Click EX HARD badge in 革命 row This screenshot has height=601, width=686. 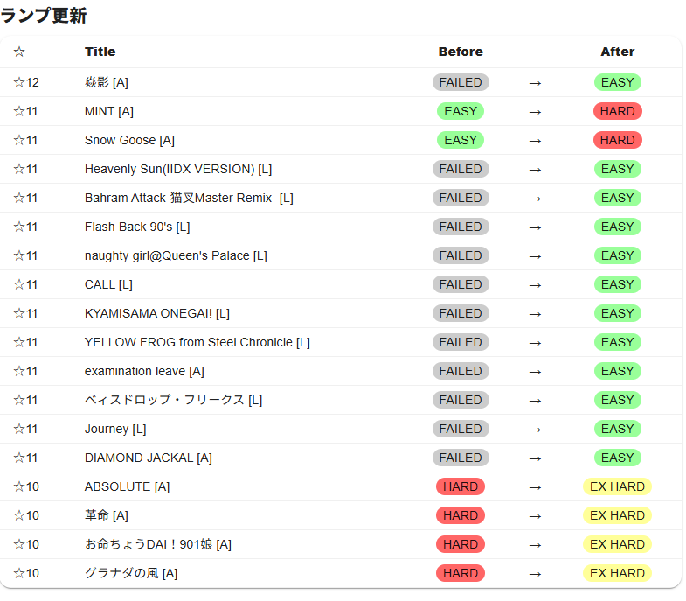pos(617,515)
